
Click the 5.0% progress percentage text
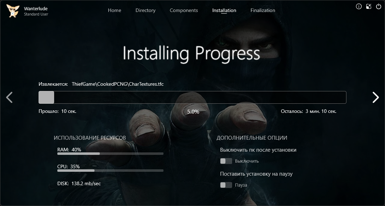[x=193, y=111]
